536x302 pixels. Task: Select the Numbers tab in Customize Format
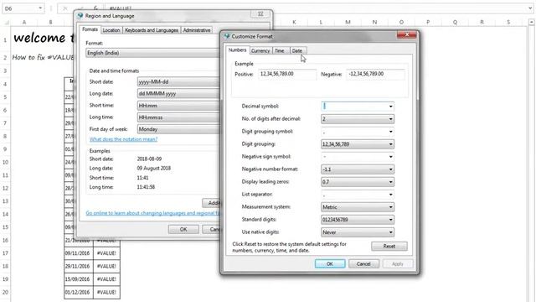tap(237, 50)
